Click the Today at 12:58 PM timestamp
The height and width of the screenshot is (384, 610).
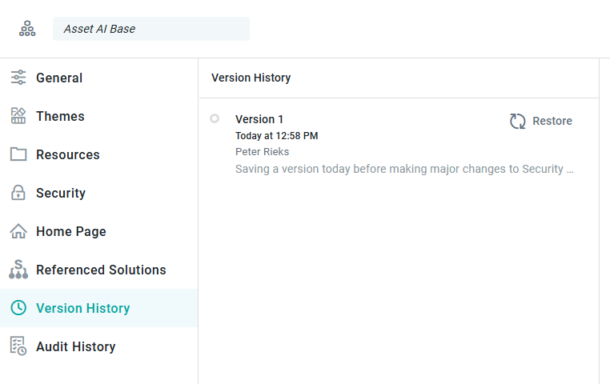[x=277, y=136]
